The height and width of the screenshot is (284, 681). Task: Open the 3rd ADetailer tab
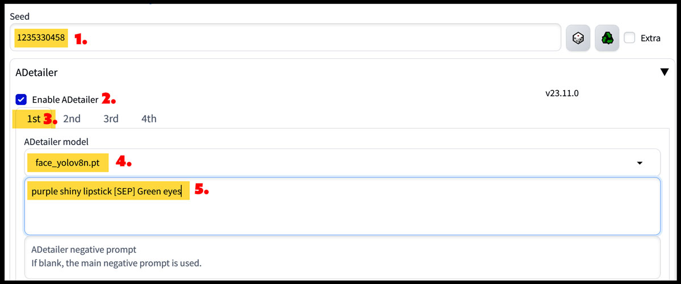tap(111, 119)
